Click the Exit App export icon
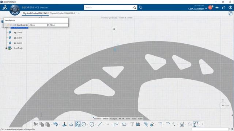 coord(71,124)
